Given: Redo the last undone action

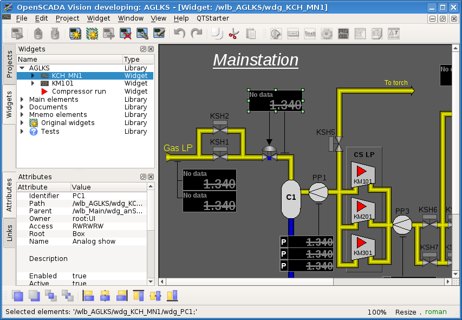Looking at the screenshot, I should (196, 34).
